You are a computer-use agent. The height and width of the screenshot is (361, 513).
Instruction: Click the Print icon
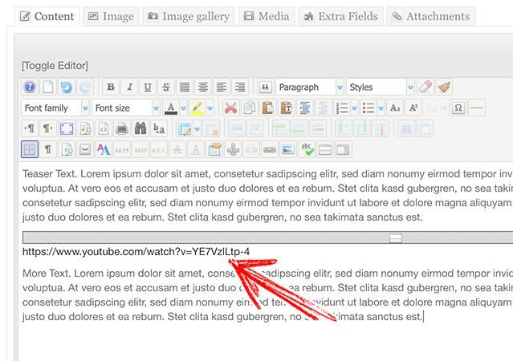(x=122, y=129)
